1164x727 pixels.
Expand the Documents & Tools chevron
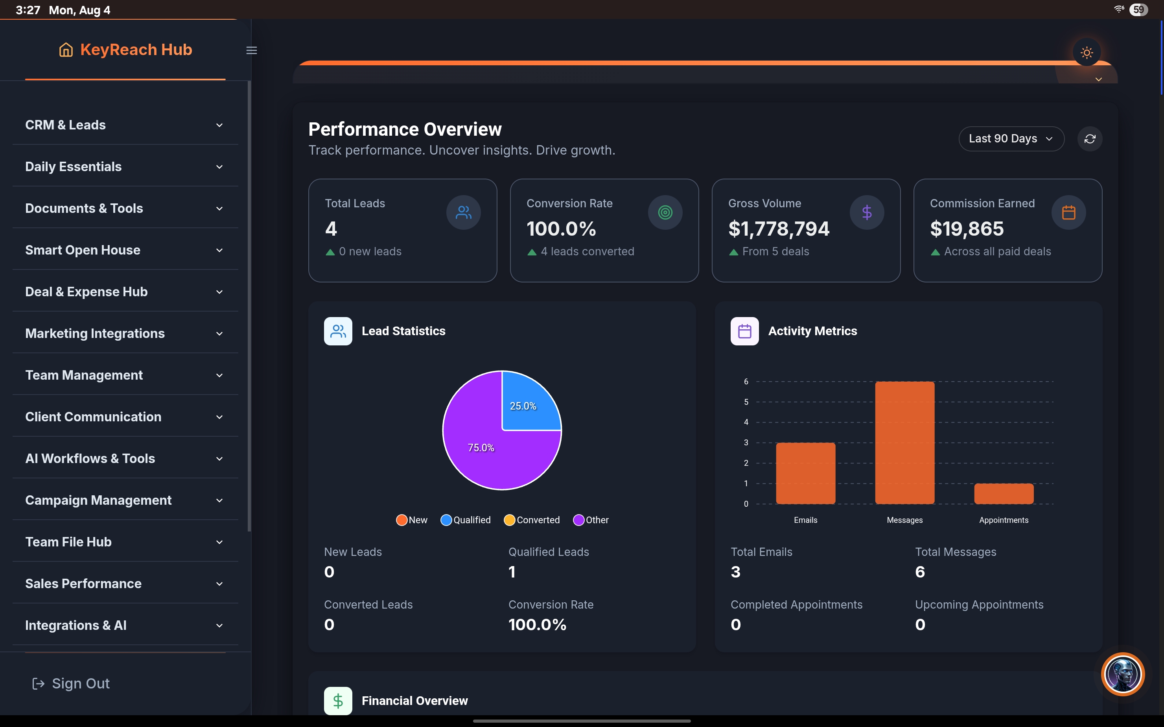click(219, 209)
